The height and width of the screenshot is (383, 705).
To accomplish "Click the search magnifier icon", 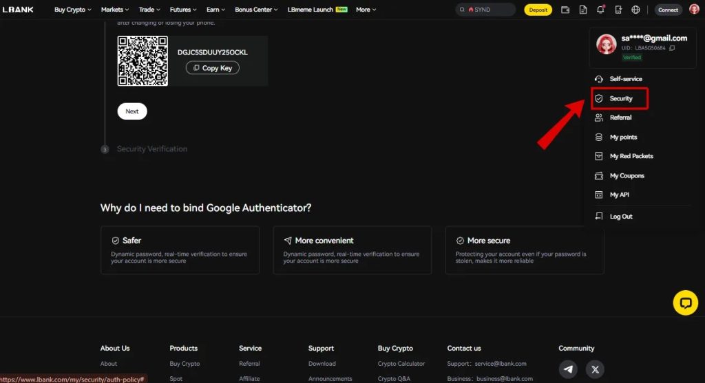I will tap(462, 10).
